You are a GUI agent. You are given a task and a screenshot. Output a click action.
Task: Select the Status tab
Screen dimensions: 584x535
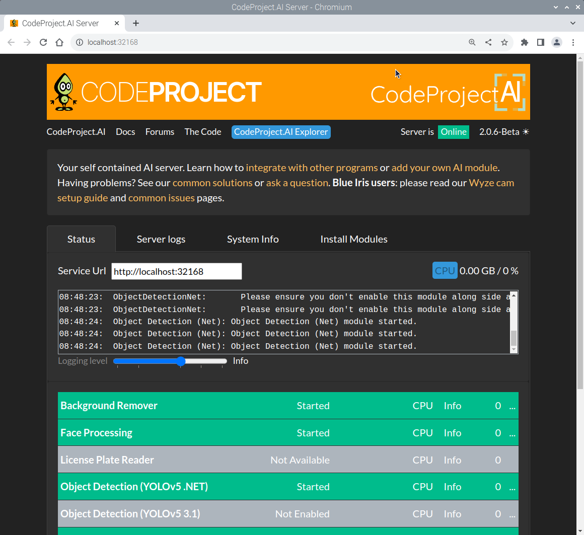tap(81, 239)
